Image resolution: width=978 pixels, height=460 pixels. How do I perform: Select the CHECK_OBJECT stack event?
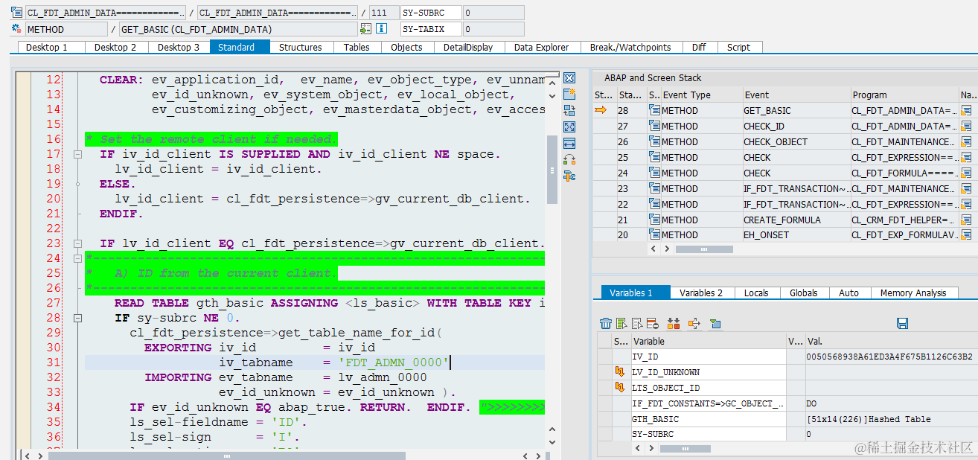(796, 141)
